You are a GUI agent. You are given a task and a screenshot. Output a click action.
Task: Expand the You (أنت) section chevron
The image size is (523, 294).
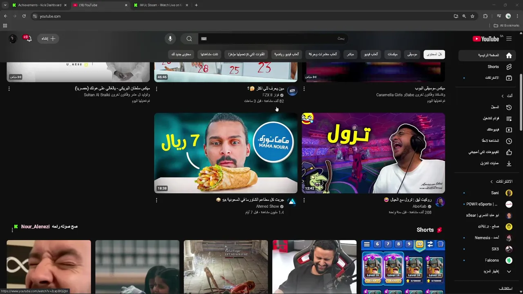[503, 96]
